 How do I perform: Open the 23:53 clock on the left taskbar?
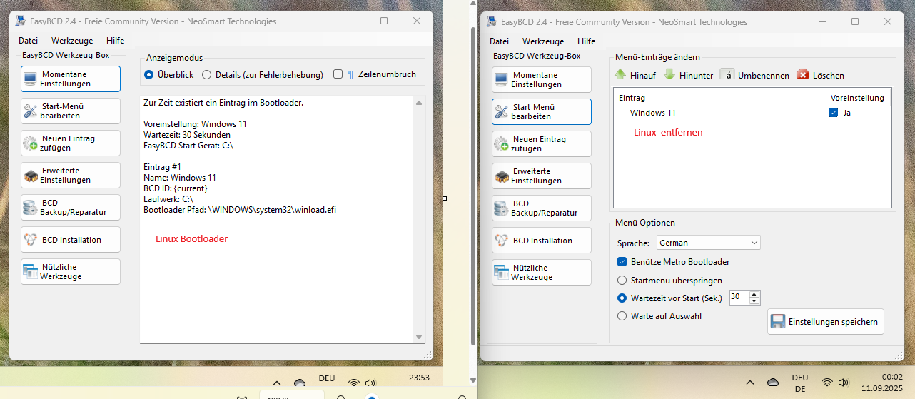click(419, 378)
